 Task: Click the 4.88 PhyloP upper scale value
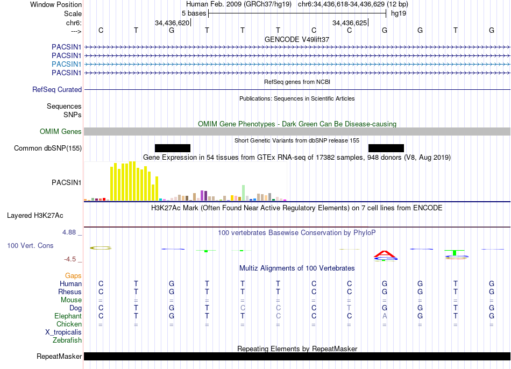click(x=69, y=232)
